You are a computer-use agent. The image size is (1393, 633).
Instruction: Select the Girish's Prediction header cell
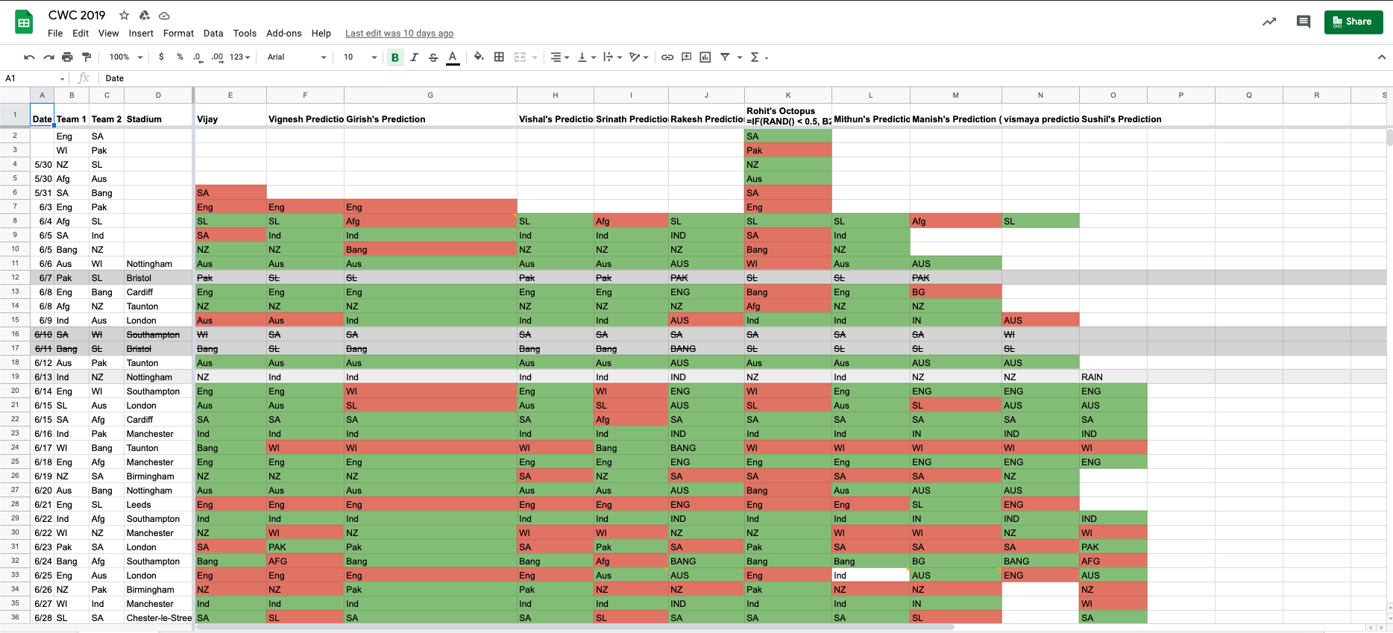tap(430, 115)
